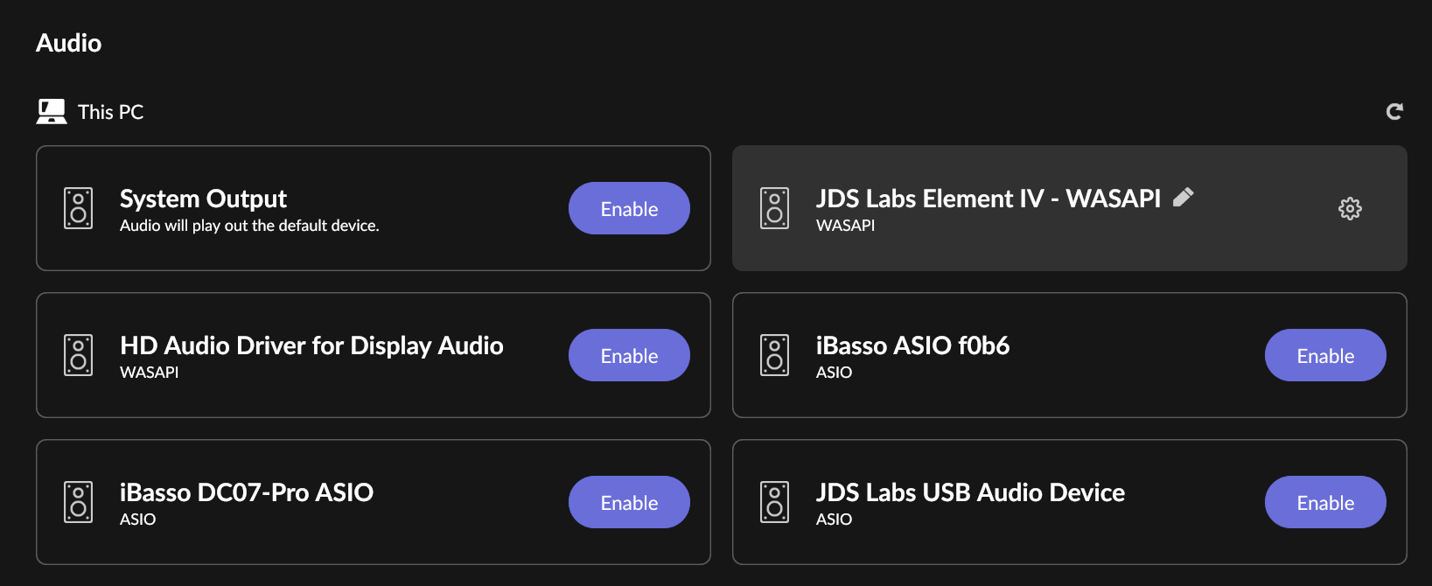The height and width of the screenshot is (586, 1432).
Task: Click the JDS Labs USB Audio Device speaker icon
Action: [x=775, y=502]
